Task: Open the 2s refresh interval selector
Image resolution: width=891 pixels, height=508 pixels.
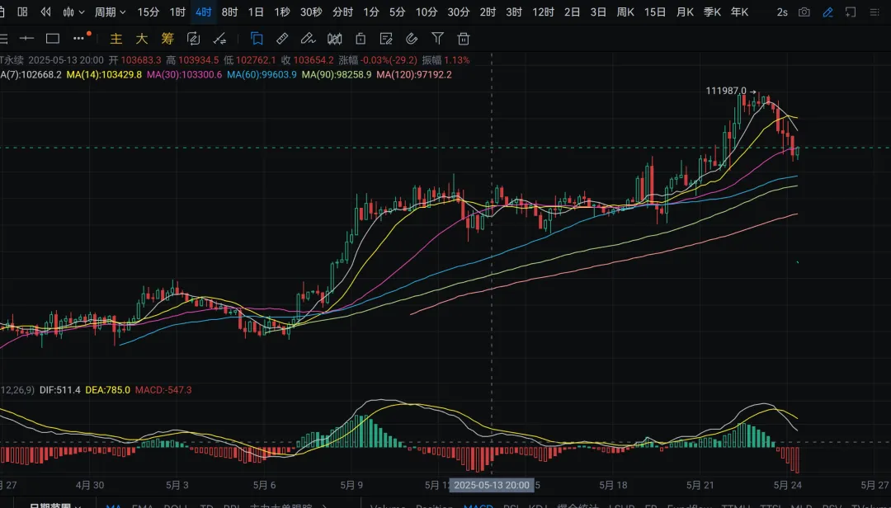Action: tap(782, 12)
